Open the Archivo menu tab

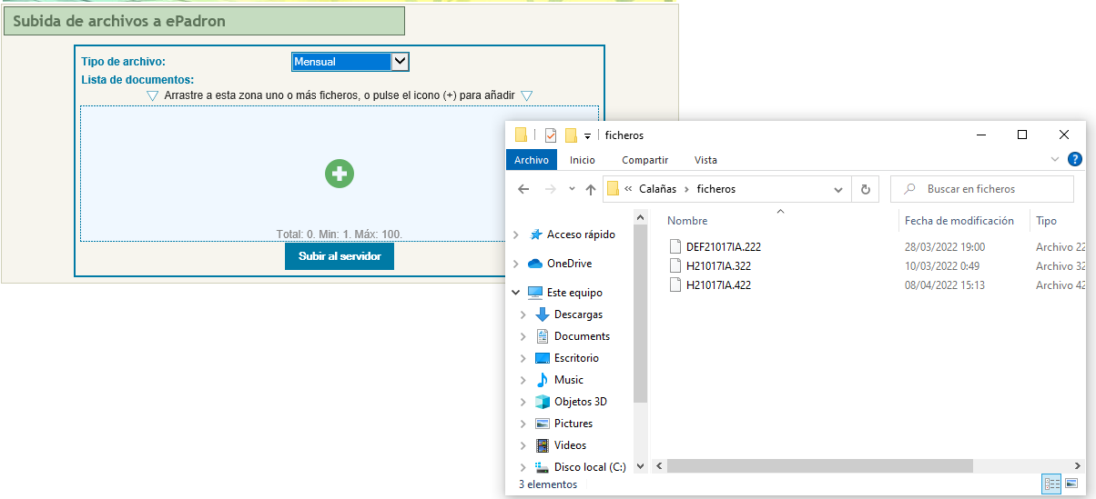(x=532, y=160)
